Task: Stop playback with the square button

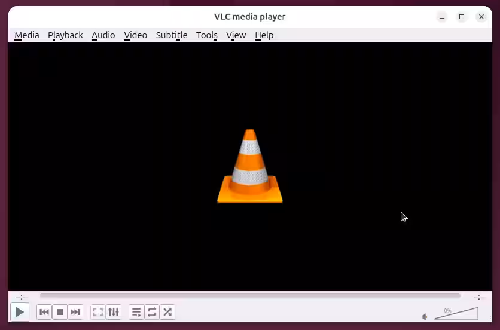Action: [x=60, y=312]
